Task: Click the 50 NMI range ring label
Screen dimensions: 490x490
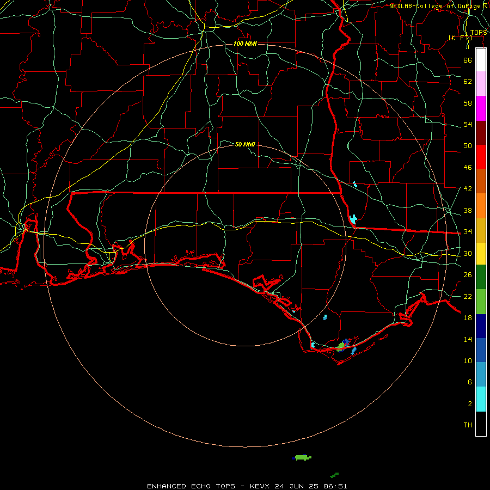Action: (245, 144)
